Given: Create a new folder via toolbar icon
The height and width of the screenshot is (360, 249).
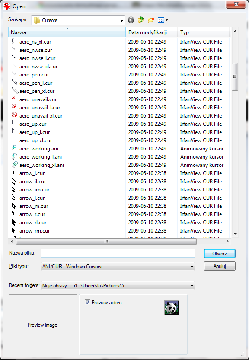Looking at the screenshot, I should [x=151, y=20].
